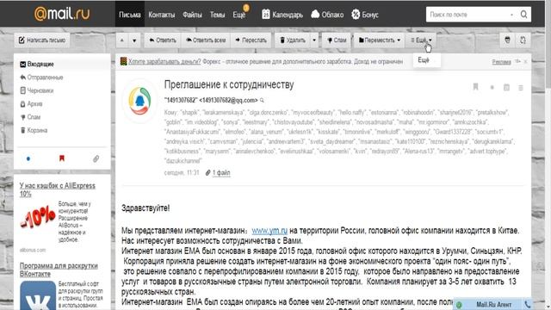Click Написать письмо compose button
551x310 pixels.
42,40
